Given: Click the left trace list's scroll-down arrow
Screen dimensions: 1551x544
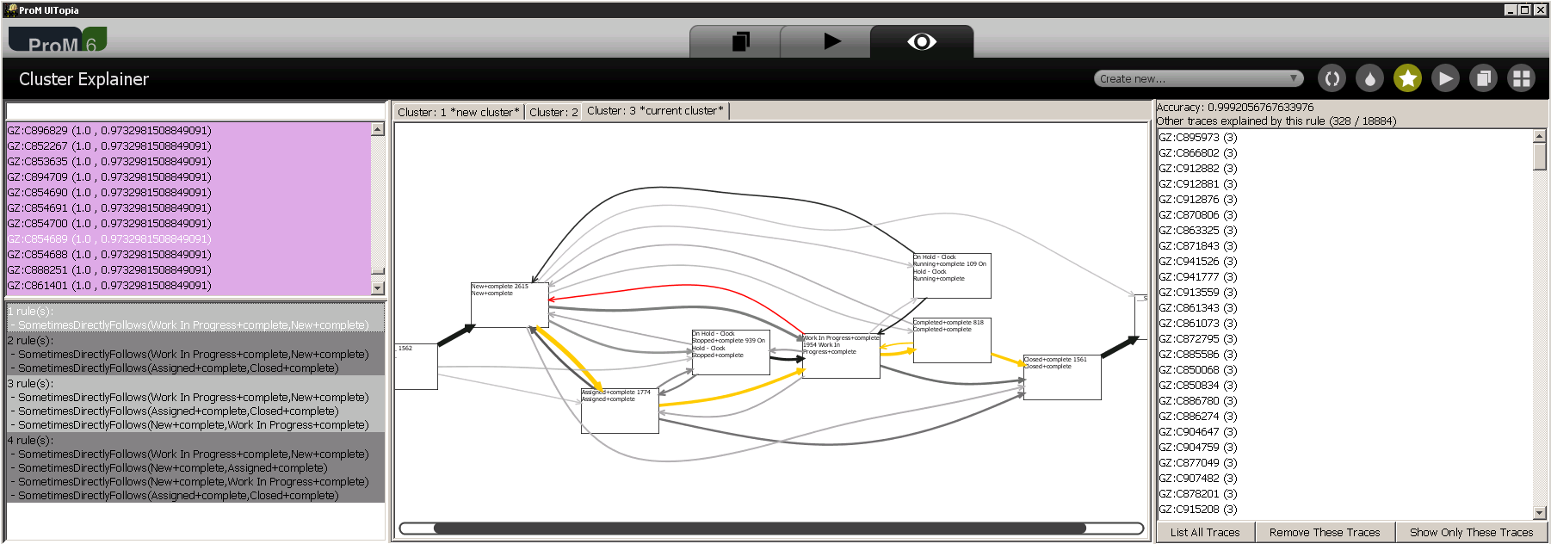Looking at the screenshot, I should point(378,287).
